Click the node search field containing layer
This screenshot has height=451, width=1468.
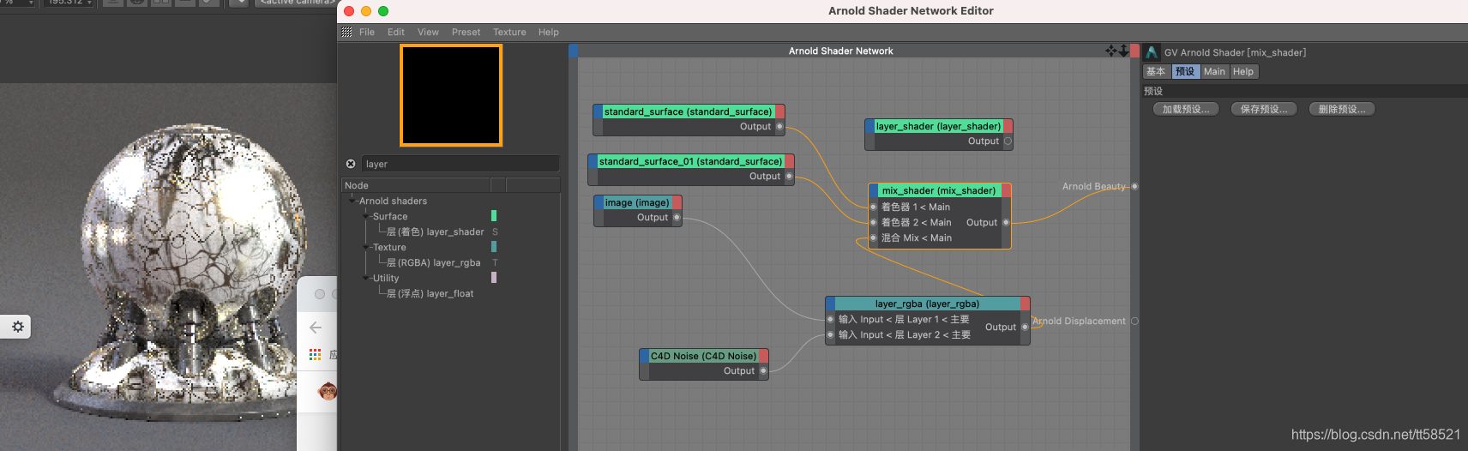pyautogui.click(x=460, y=164)
